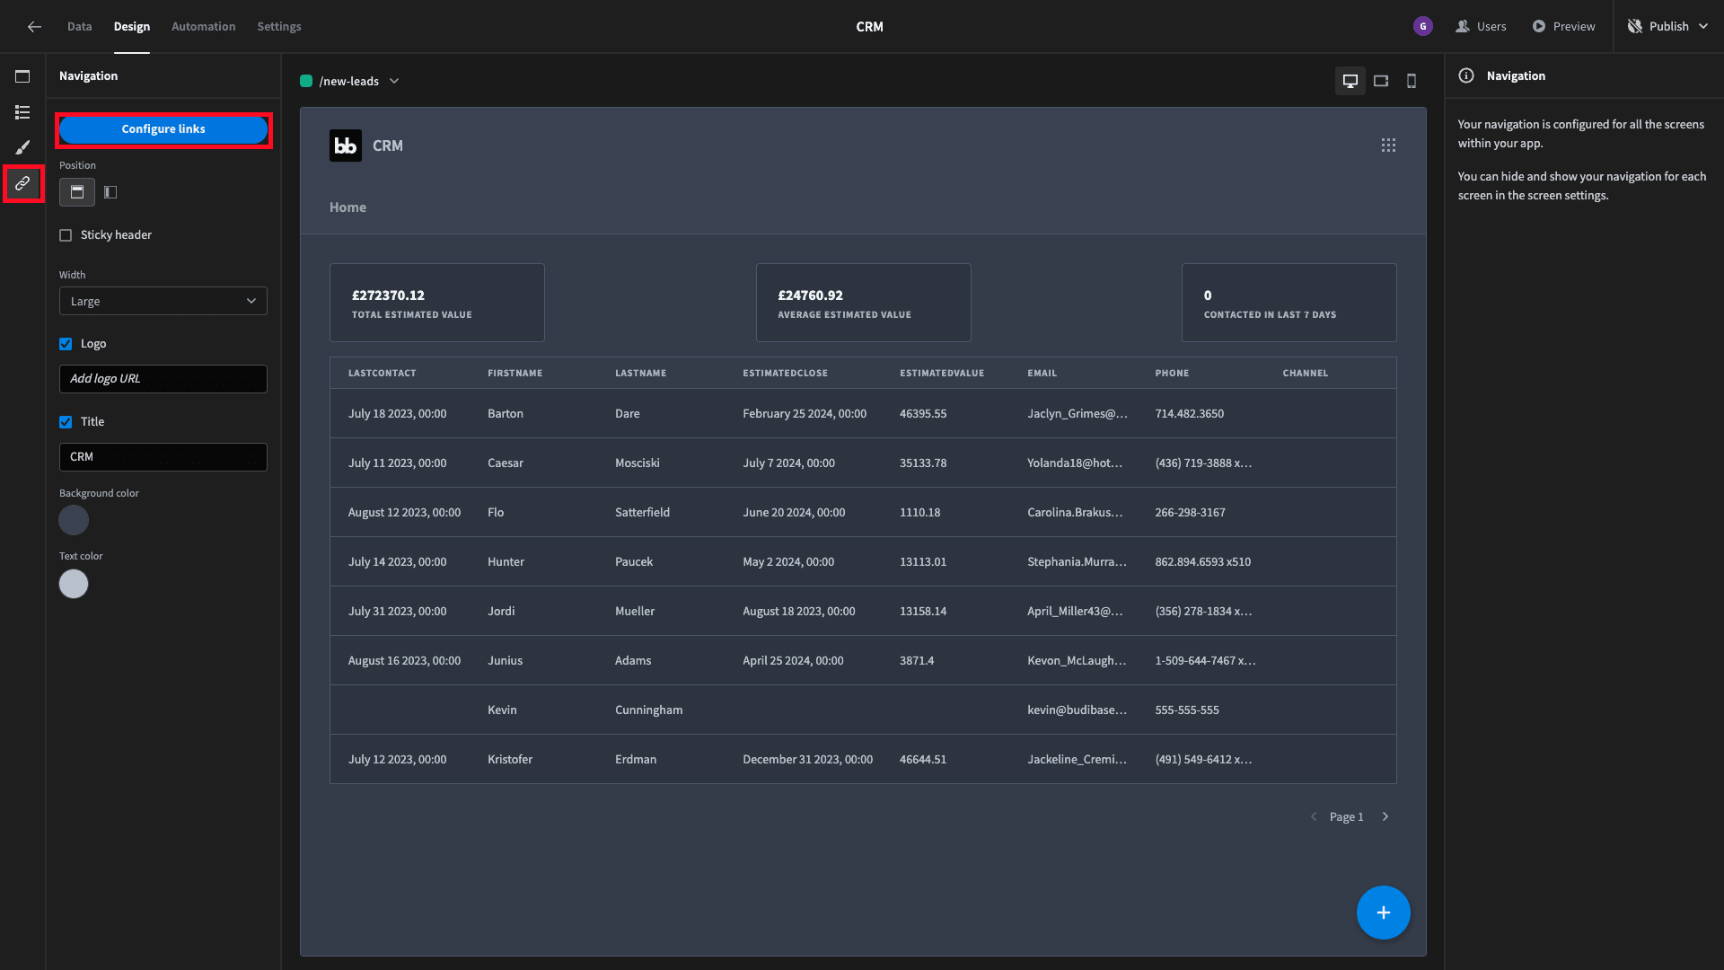The width and height of the screenshot is (1724, 970).
Task: Switch to the Data tab
Action: point(79,27)
